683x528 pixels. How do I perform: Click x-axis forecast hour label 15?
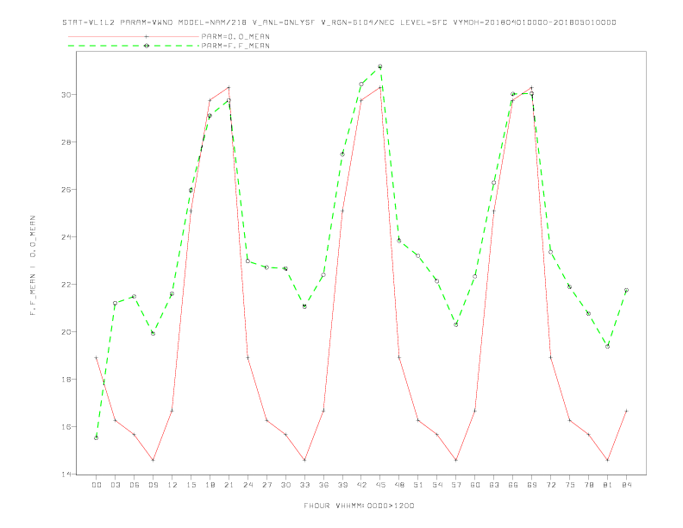click(x=191, y=485)
